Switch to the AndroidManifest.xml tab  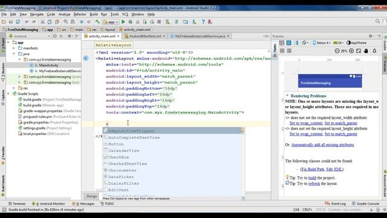pyautogui.click(x=145, y=36)
